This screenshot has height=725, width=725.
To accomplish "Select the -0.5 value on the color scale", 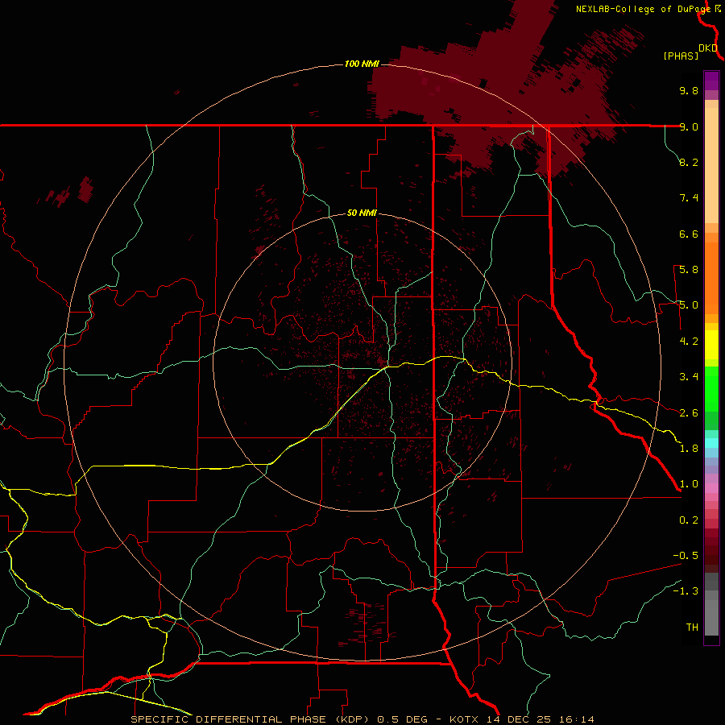I will pyautogui.click(x=686, y=556).
